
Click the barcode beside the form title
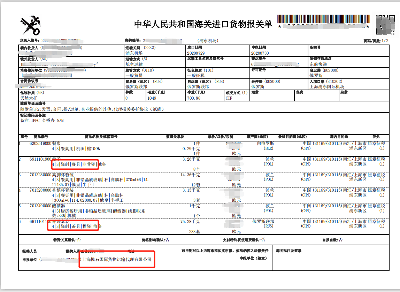point(323,20)
